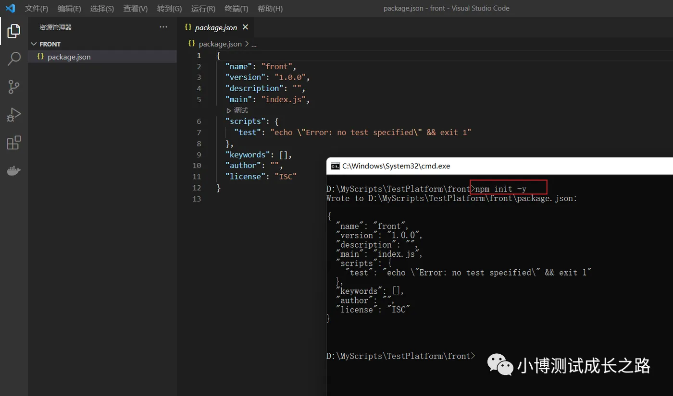Open the 转到(G) menu

[x=170, y=9]
